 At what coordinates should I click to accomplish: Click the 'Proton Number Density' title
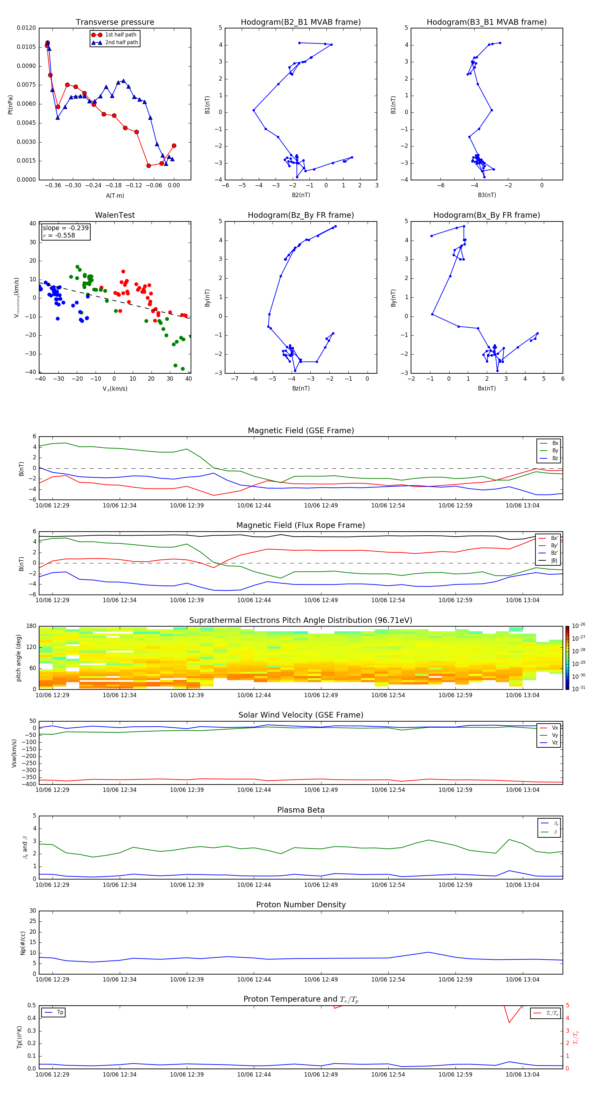(x=301, y=905)
